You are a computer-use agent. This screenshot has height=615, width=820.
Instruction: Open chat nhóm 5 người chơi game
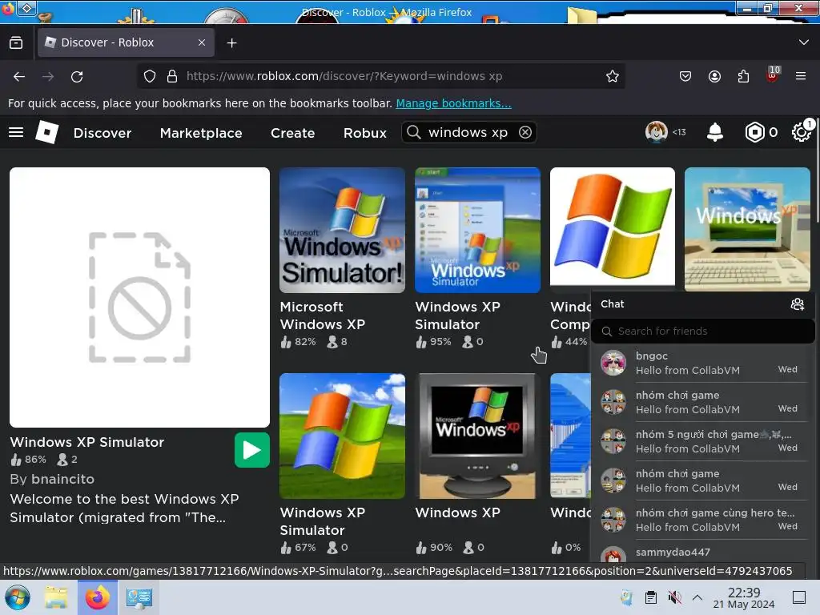(x=703, y=441)
